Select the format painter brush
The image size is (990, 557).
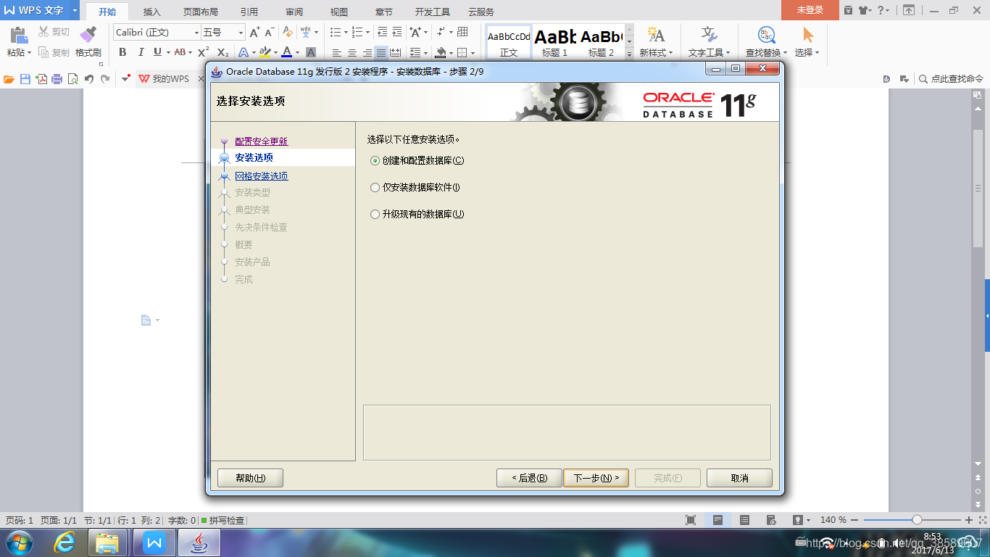pos(88,35)
